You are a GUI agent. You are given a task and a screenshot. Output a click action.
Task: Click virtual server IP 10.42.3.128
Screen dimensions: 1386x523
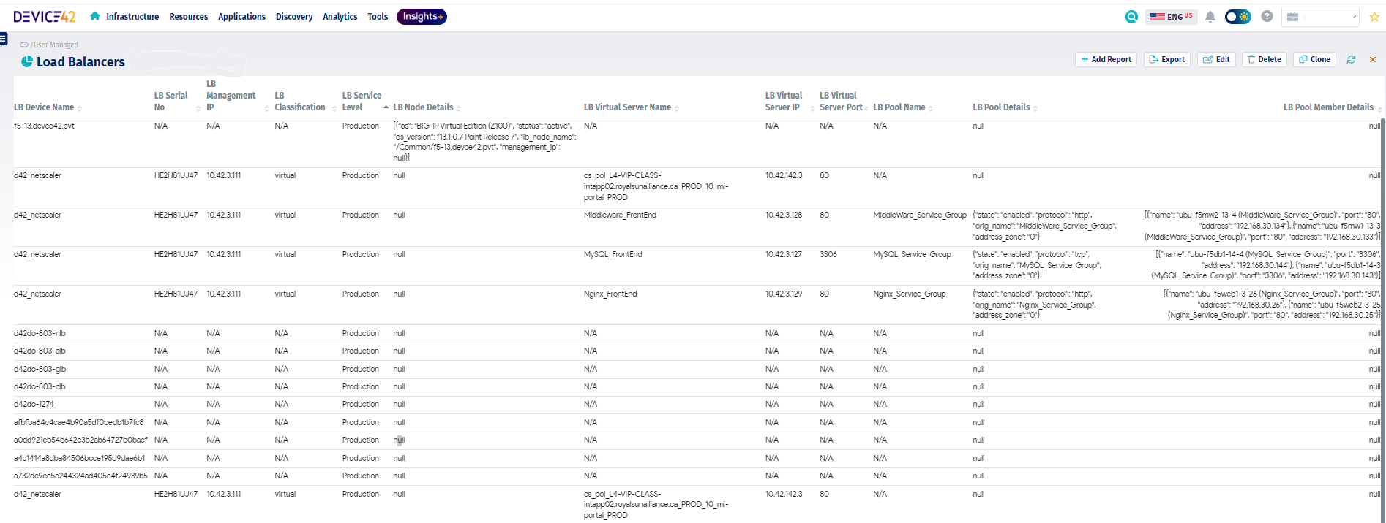point(784,215)
